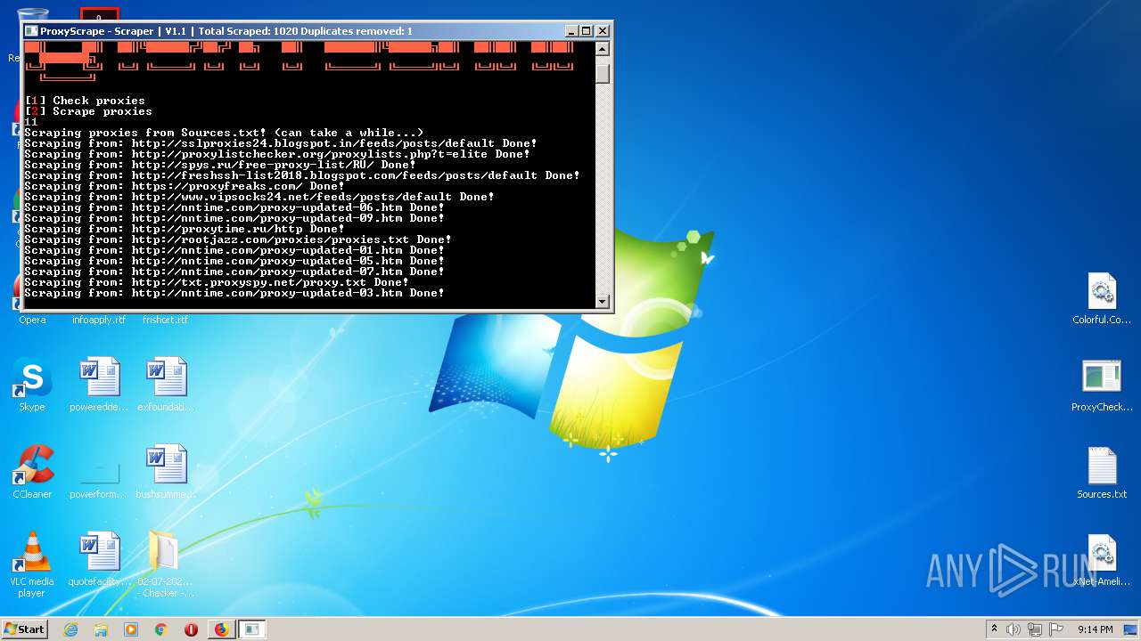Screen dimensions: 1141x641
Task: Minimize the ProxyScrape console window
Action: (571, 31)
